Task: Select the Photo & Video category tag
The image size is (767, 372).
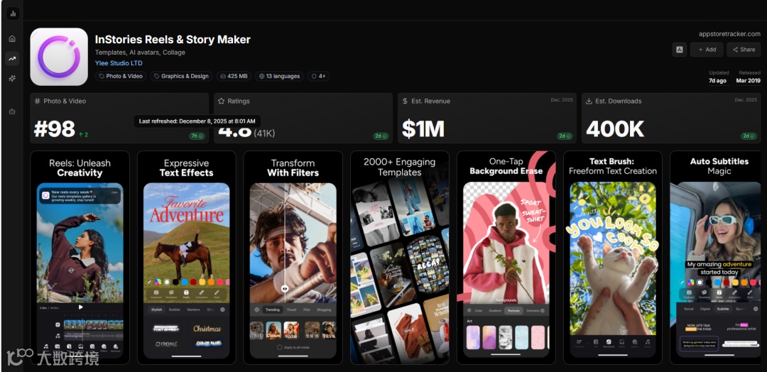Action: (x=120, y=76)
